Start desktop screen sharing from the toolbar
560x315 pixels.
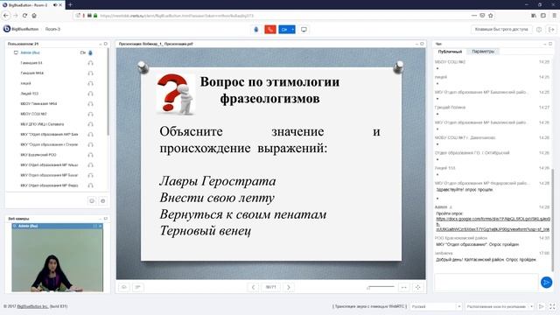pyautogui.click(x=304, y=29)
